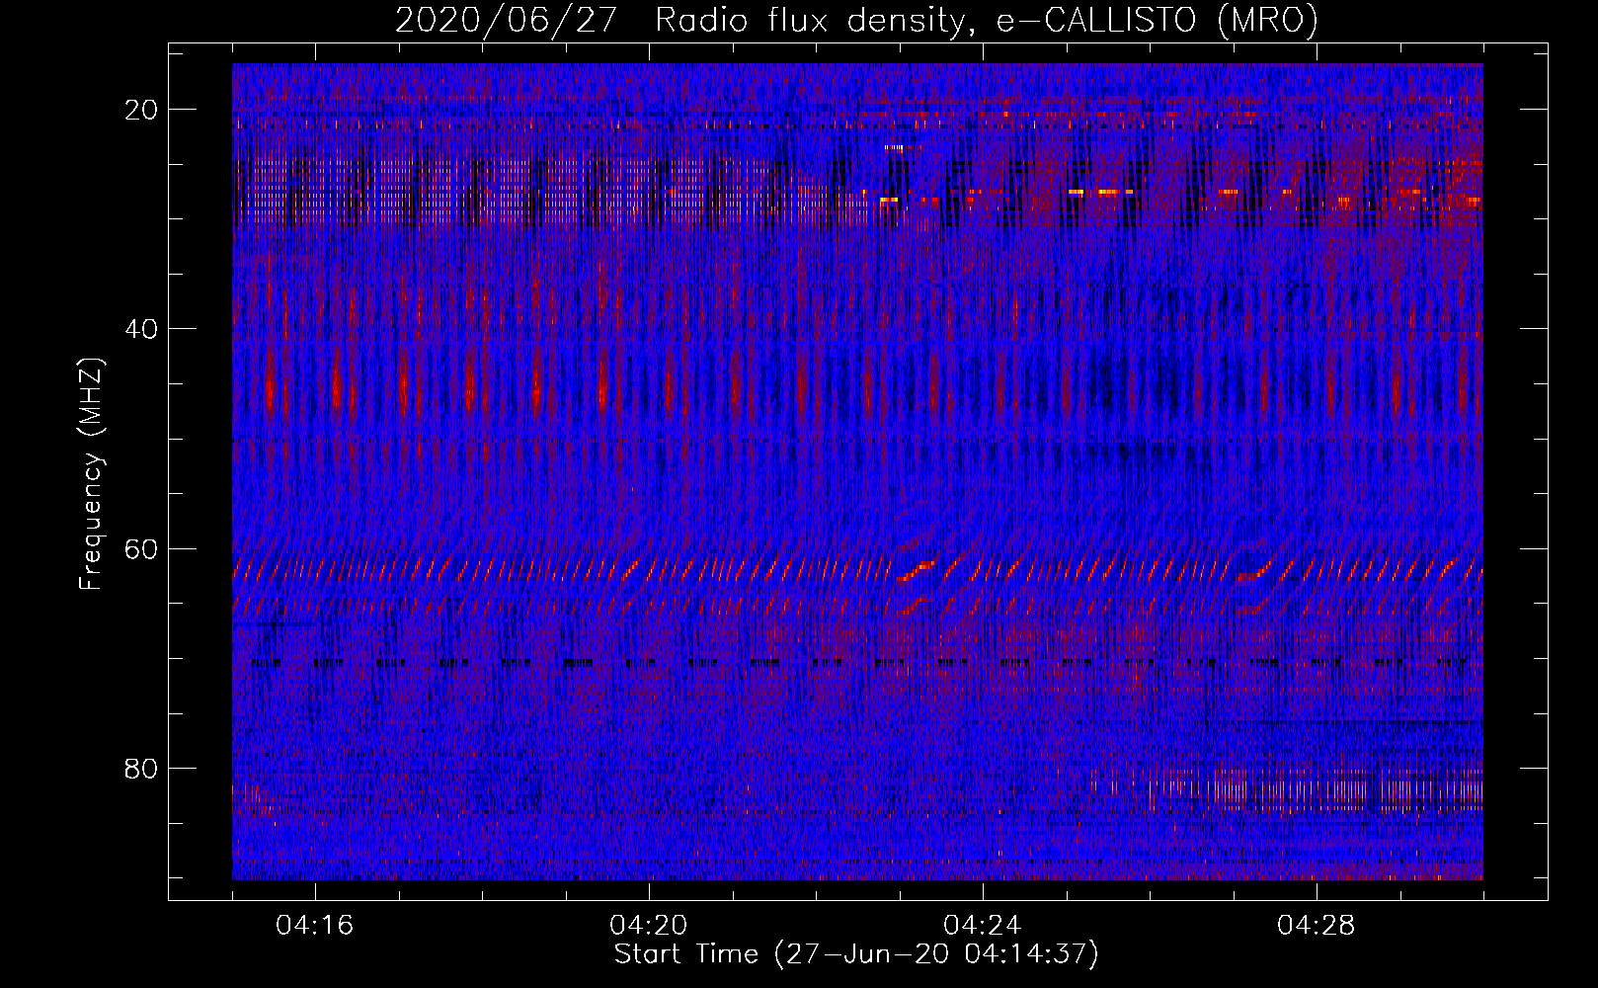The height and width of the screenshot is (988, 1598).
Task: Click the plot title starting '2020/06/27 Radio flux density'
Action: pos(856,21)
